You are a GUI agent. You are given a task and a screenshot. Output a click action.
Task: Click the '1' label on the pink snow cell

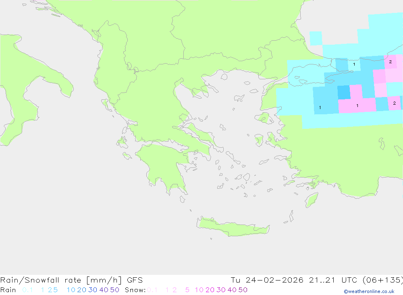tap(357, 105)
